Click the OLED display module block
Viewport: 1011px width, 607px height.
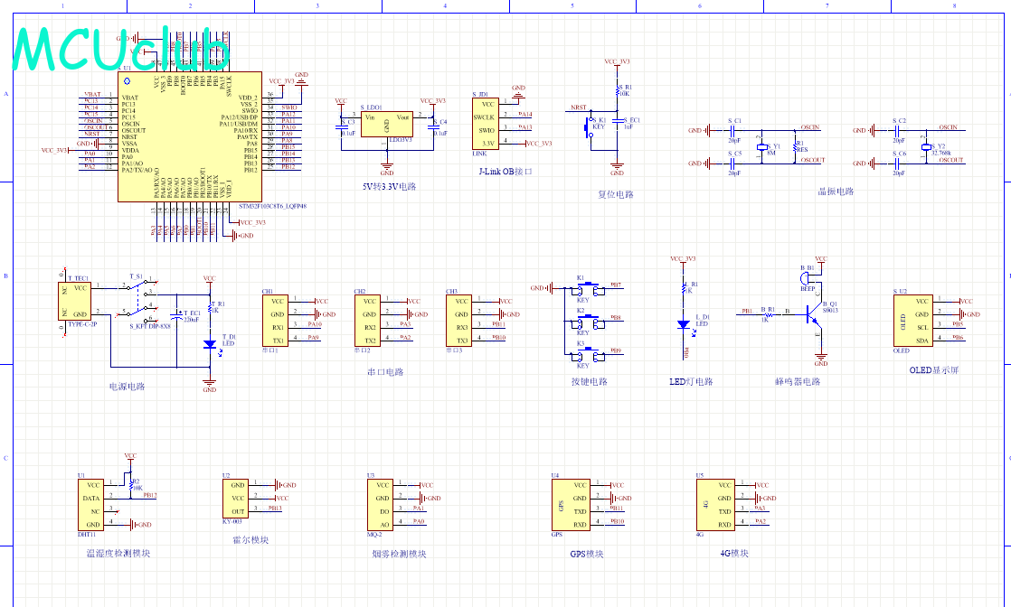[912, 321]
